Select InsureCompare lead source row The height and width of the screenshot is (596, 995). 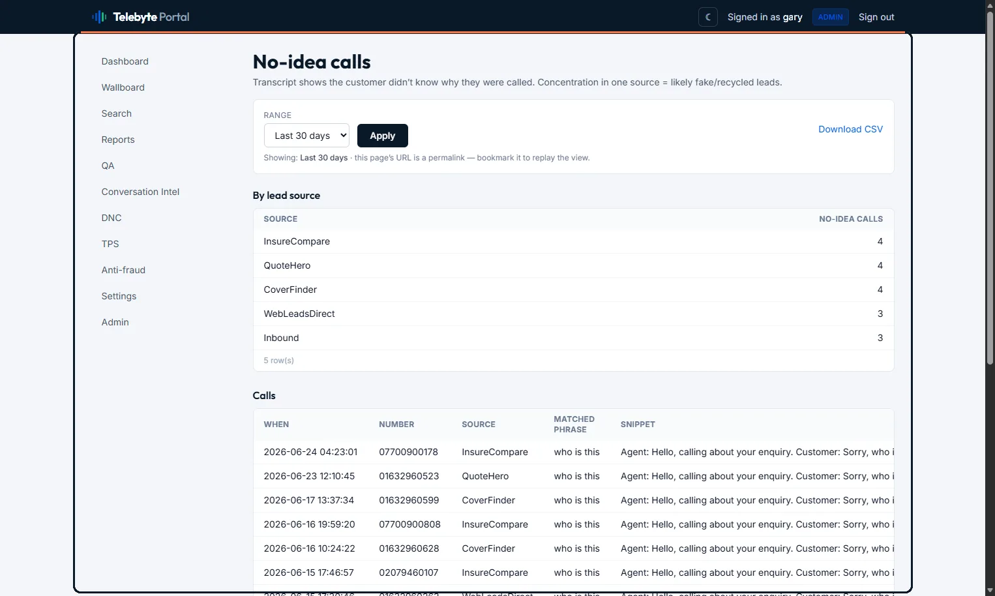[573, 241]
